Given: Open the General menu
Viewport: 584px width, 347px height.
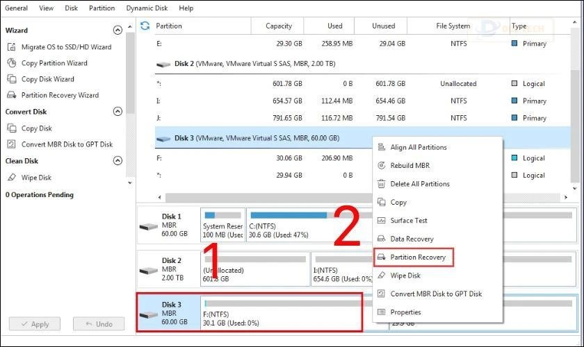Looking at the screenshot, I should pos(16,8).
